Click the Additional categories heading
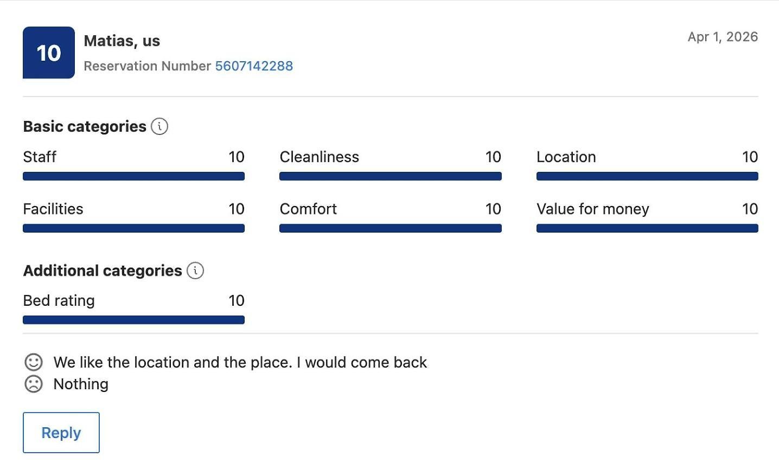The height and width of the screenshot is (476, 779). 103,271
